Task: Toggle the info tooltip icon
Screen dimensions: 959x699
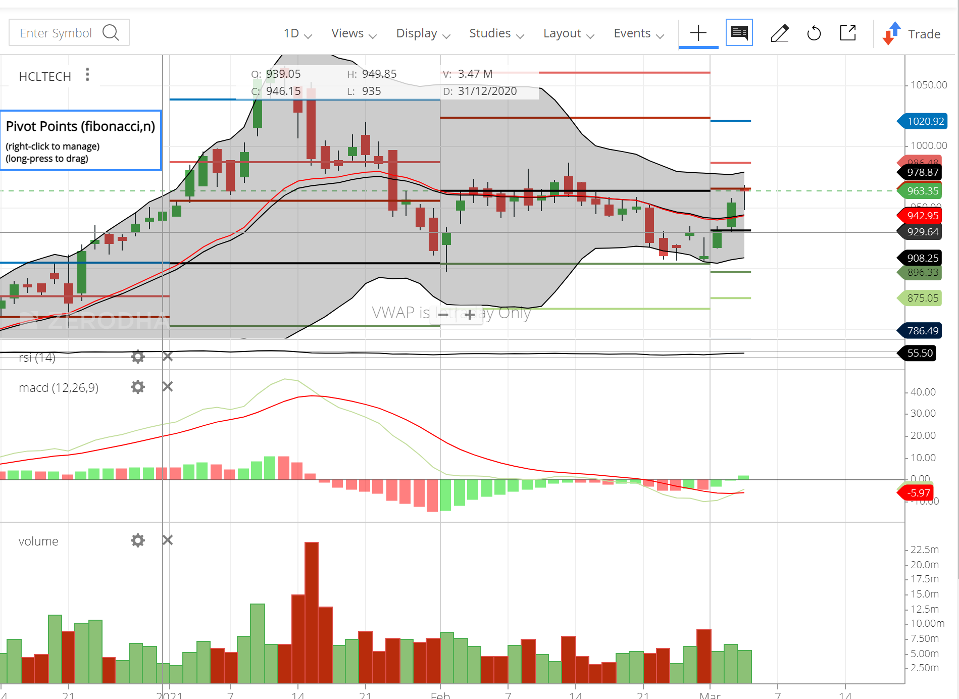Action: coord(739,33)
